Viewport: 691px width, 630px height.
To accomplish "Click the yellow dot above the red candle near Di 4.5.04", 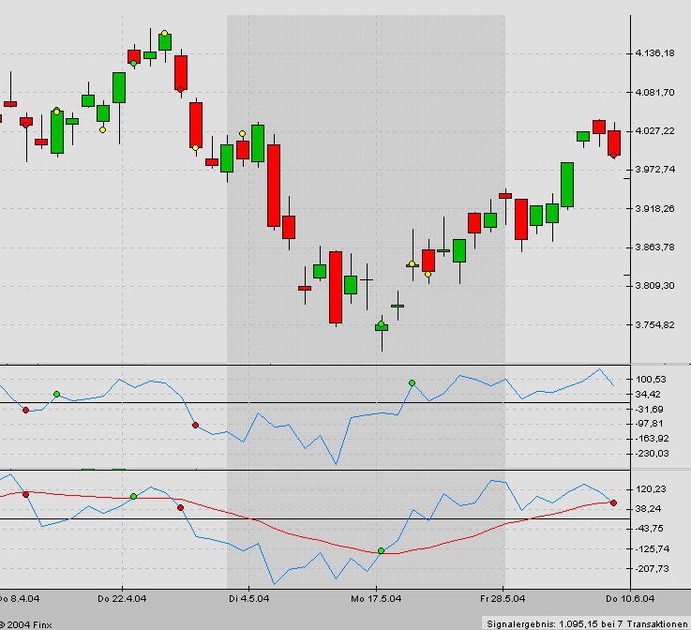I will tap(243, 133).
